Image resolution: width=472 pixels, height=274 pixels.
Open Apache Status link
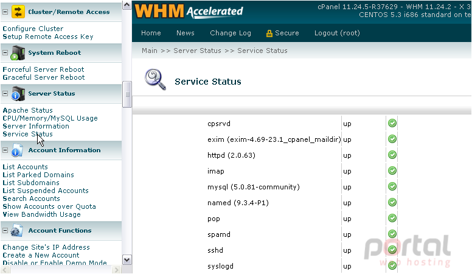(28, 110)
